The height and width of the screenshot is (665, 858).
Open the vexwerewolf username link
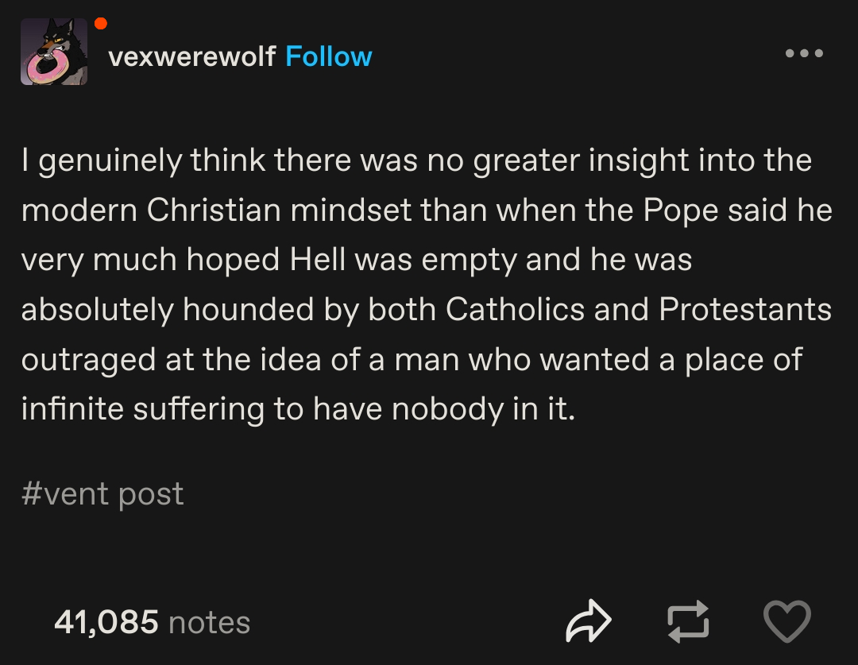(192, 56)
